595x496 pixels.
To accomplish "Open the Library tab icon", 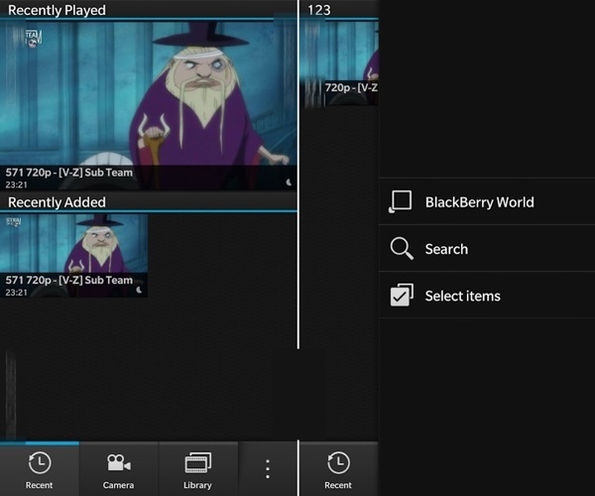I will point(197,463).
